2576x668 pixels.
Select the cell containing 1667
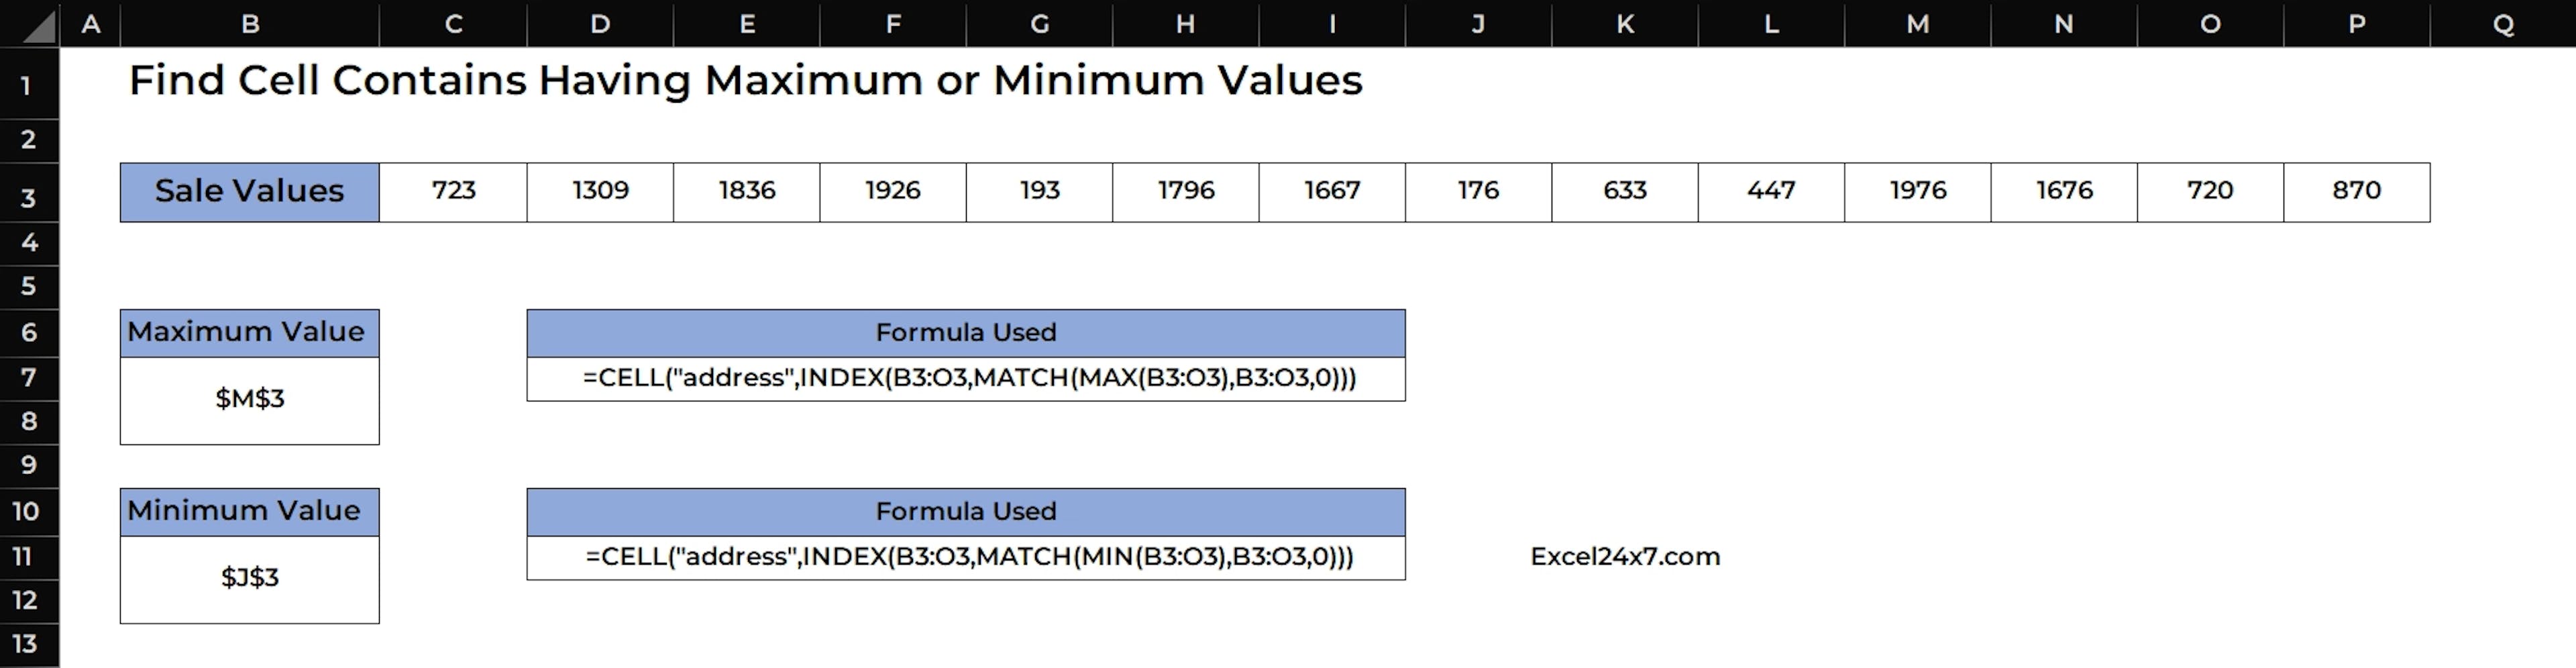tap(1332, 192)
